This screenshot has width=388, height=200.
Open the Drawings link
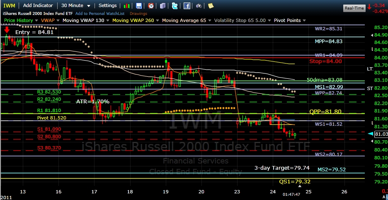point(138,14)
